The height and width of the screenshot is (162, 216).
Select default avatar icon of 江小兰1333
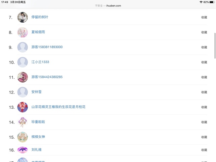point(23,62)
